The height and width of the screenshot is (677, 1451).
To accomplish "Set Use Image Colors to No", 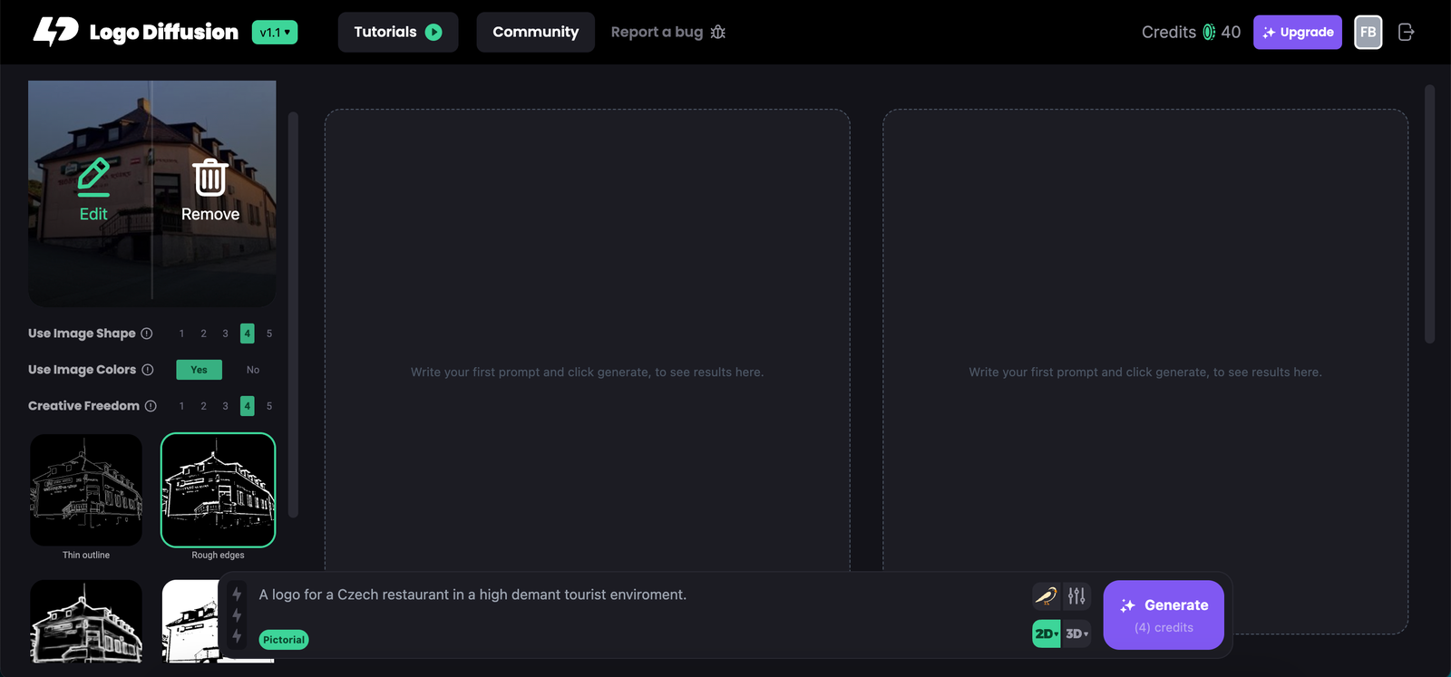I will point(253,370).
